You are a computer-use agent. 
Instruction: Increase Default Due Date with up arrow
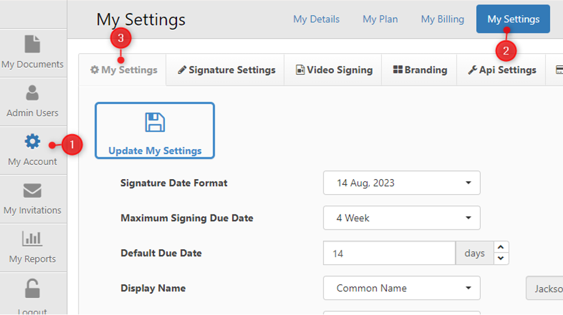501,247
